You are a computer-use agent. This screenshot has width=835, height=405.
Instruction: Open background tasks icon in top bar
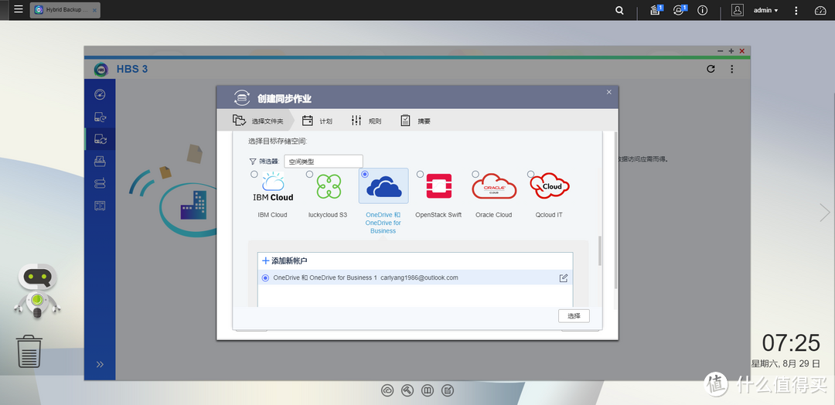656,10
